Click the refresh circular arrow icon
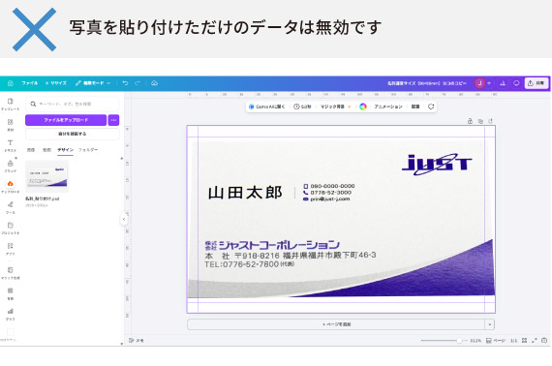The image size is (552, 366). (x=431, y=107)
